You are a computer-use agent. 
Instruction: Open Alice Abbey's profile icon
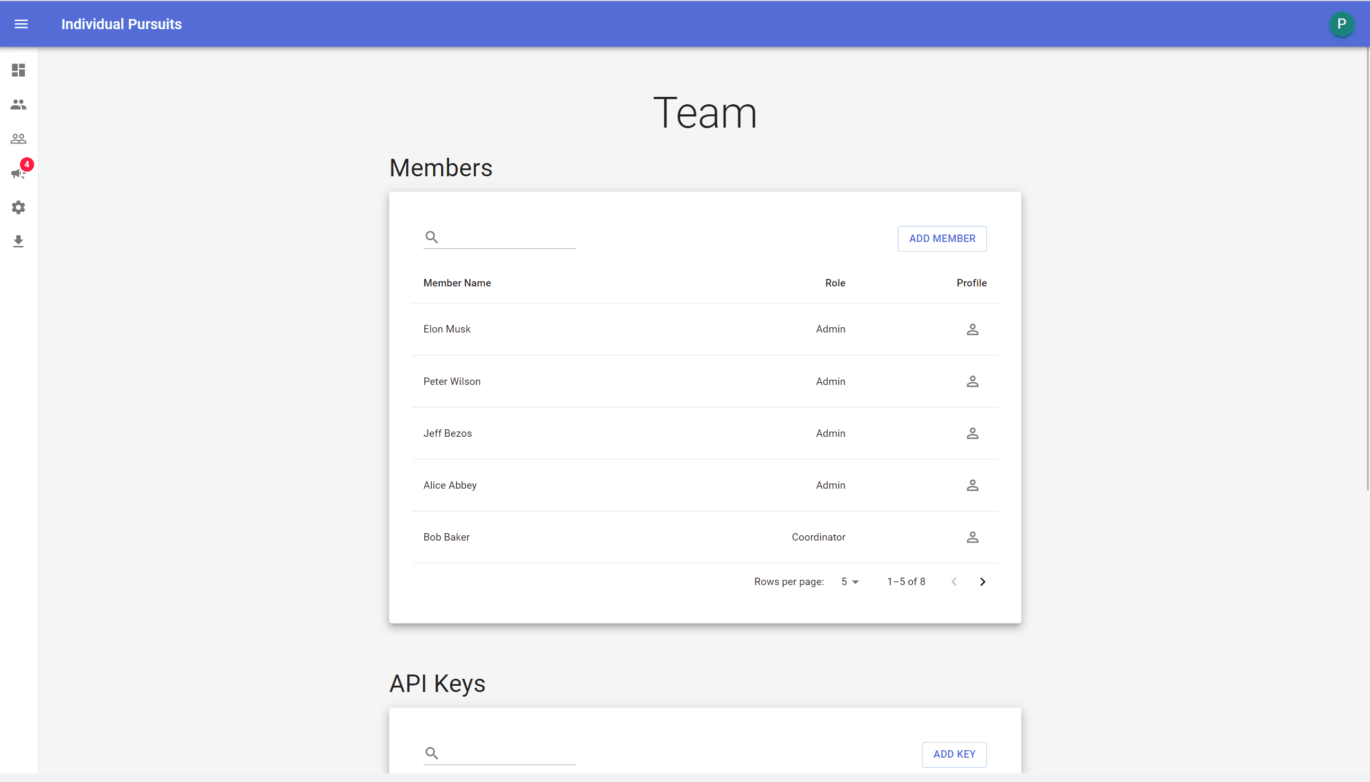pyautogui.click(x=972, y=486)
